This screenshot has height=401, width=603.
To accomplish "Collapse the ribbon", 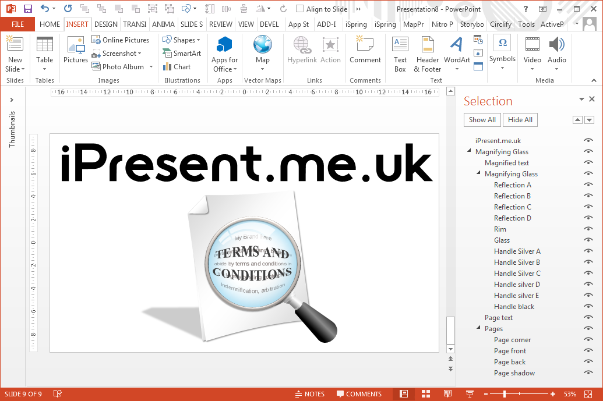I will (x=594, y=80).
